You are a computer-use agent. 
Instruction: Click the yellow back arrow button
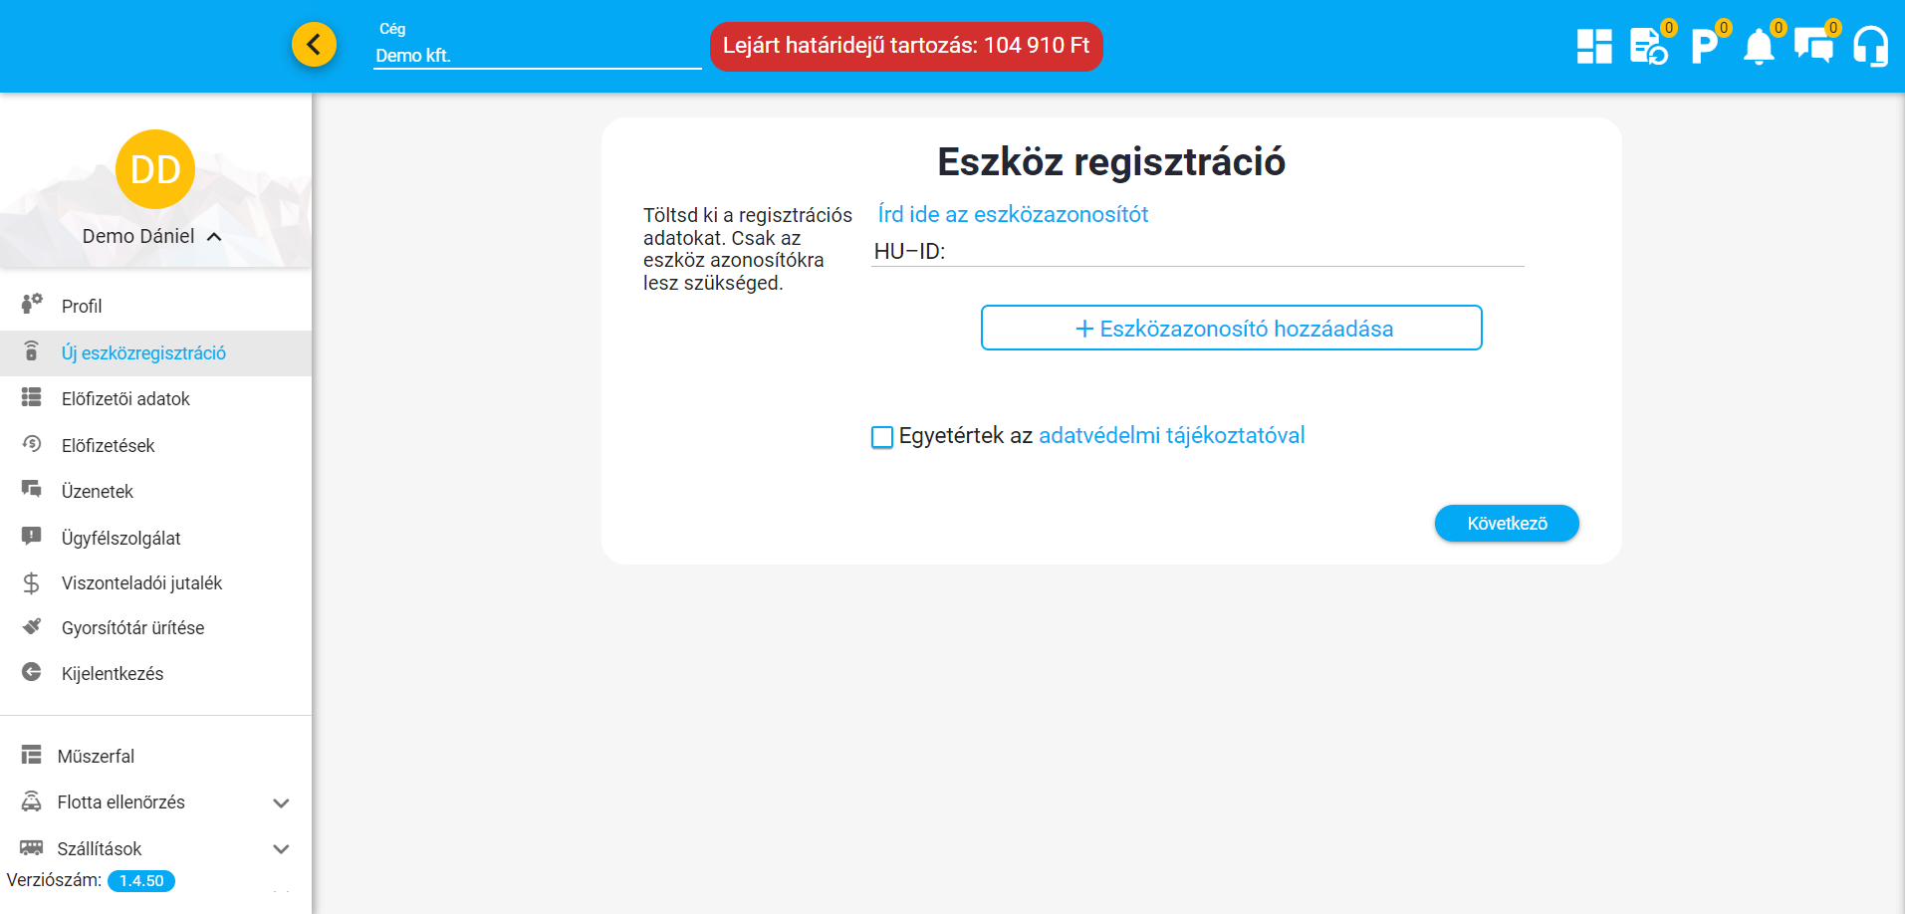[x=314, y=45]
